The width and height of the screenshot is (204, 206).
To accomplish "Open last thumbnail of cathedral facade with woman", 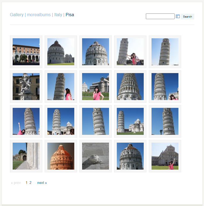I will tap(165, 156).
